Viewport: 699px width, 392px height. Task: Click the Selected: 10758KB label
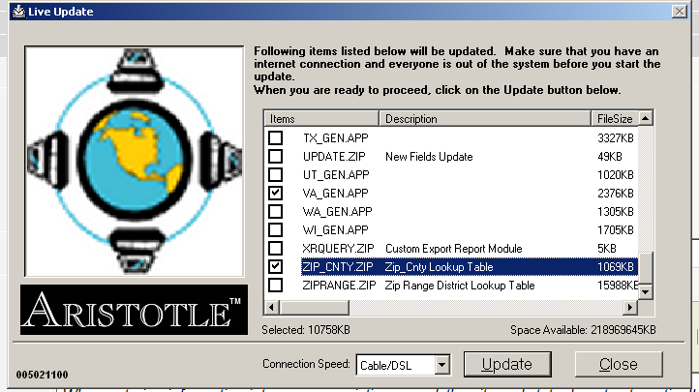pos(306,330)
